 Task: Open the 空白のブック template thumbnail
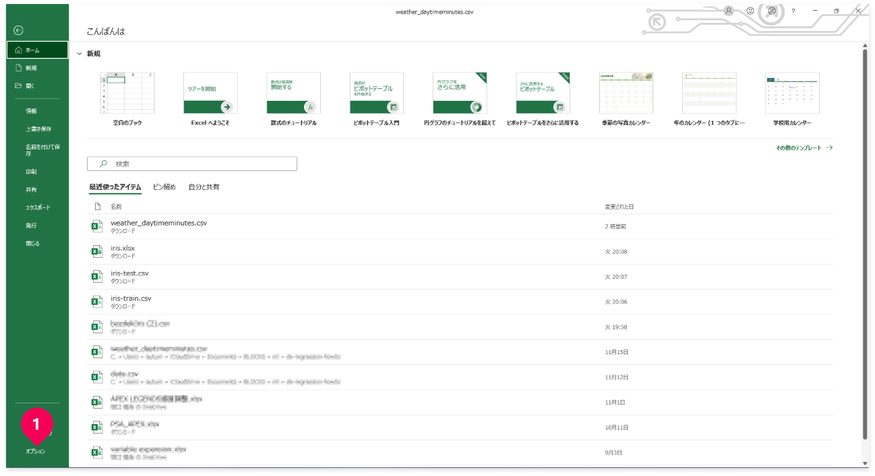127,94
